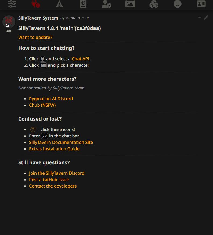The height and width of the screenshot is (235, 213).
Task: Open user settings person-gear icon
Action: pos(106,4)
